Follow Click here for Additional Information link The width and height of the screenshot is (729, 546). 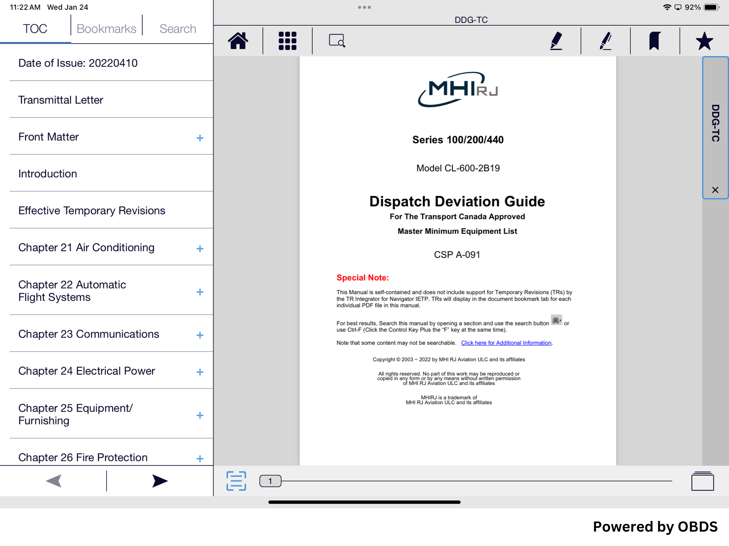pyautogui.click(x=506, y=343)
